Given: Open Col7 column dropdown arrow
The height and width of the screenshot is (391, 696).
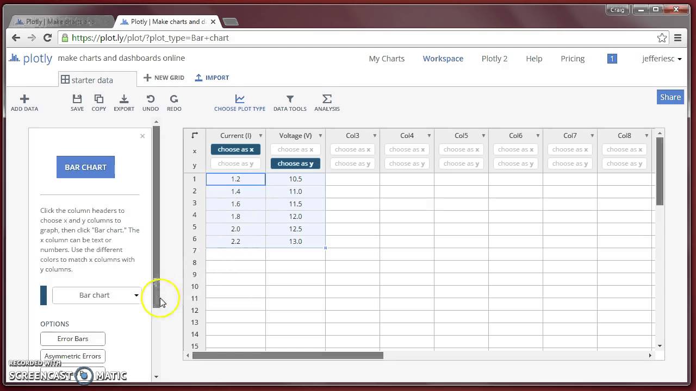Looking at the screenshot, I should point(592,136).
